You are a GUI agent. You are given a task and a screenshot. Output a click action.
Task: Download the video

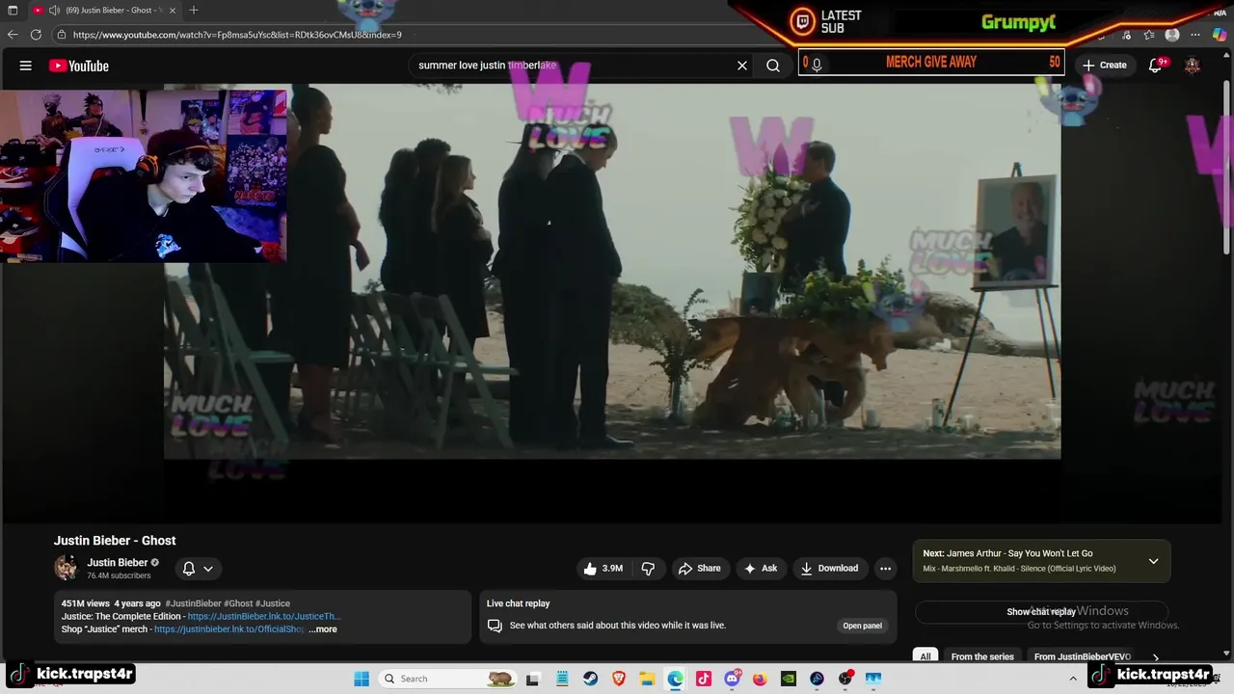[x=829, y=569]
